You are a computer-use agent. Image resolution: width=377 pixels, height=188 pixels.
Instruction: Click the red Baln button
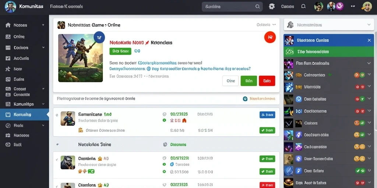coord(267,81)
